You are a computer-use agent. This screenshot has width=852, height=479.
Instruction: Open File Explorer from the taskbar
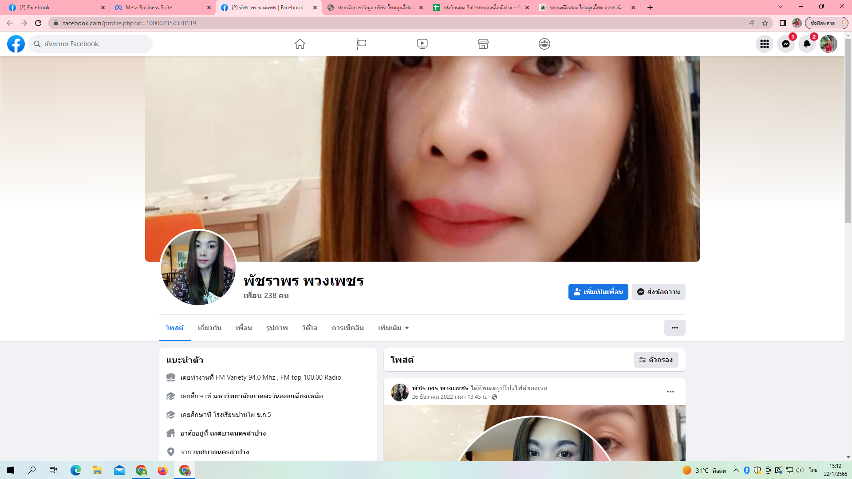tap(97, 470)
